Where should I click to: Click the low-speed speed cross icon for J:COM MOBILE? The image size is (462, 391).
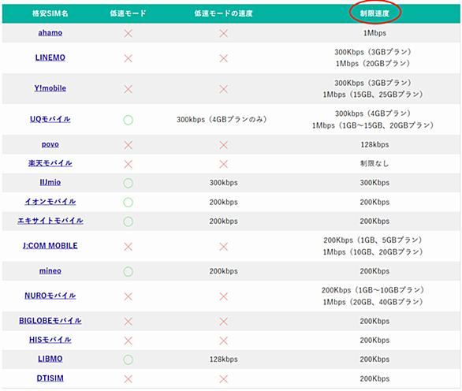coord(224,246)
